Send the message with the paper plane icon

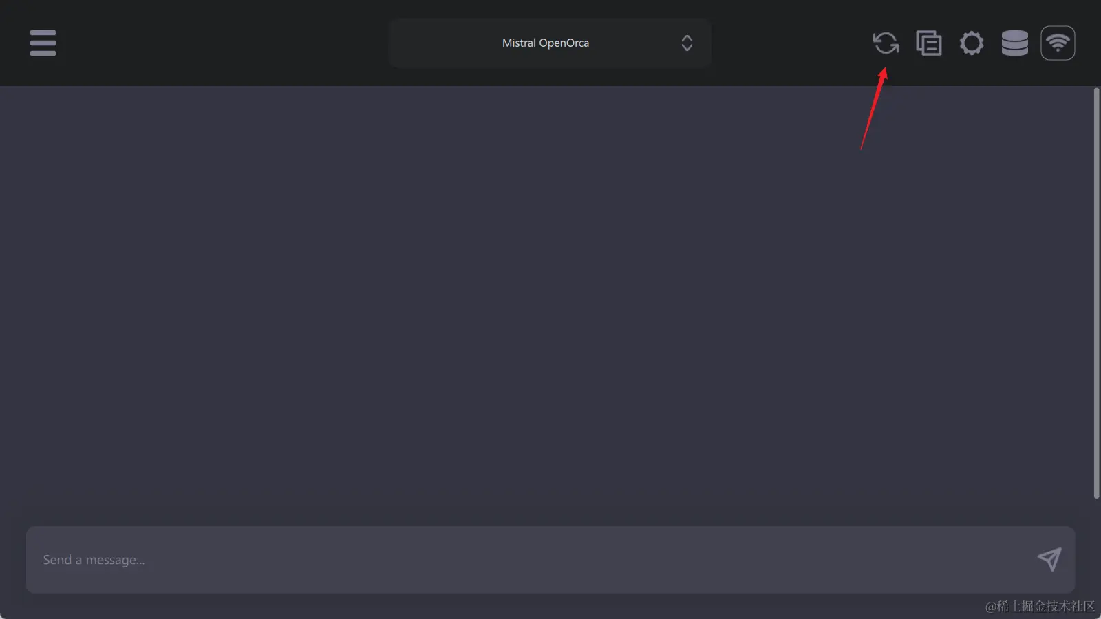coord(1049,560)
